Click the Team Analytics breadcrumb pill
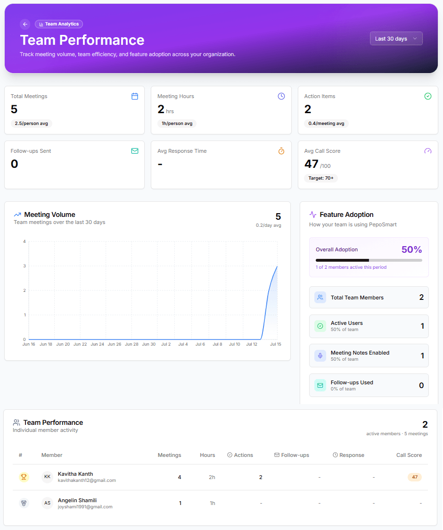 [59, 24]
